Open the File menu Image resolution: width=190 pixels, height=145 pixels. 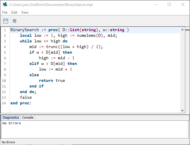pyautogui.click(x=5, y=12)
